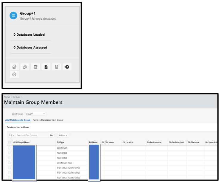
Task: Sort by DB Name column header
Action: coord(93,142)
